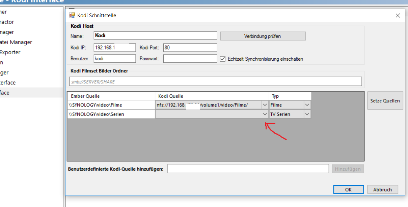Screen dimensions: 408x207
Task: Select the atei Manager sidebar entry
Action: (32, 42)
